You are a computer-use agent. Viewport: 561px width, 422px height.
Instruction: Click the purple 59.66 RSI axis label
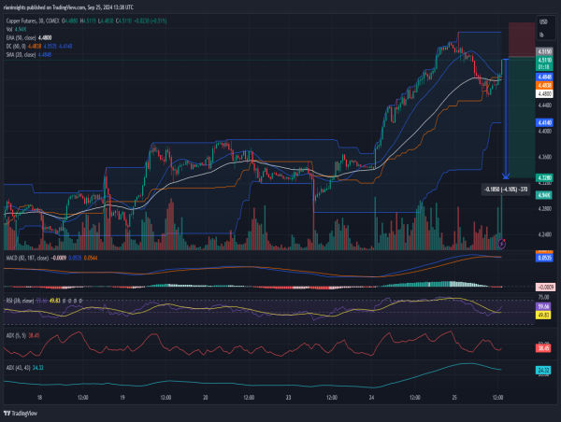543,306
